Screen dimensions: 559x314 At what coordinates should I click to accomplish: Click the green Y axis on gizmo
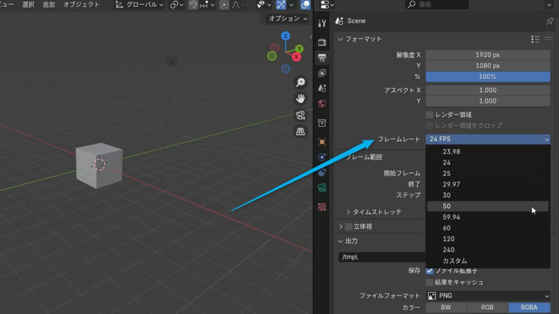300,49
